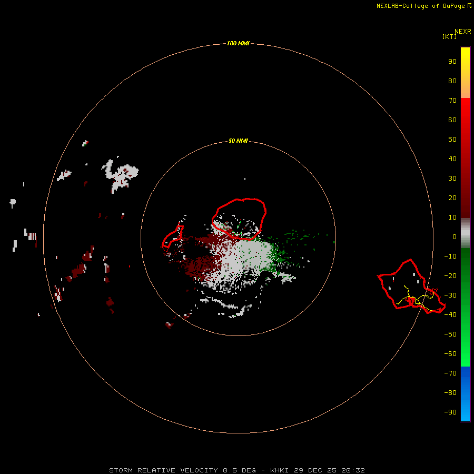Image resolution: width=474 pixels, height=474 pixels.
Task: Click the red island outline with yellow roads
Action: pos(411,287)
